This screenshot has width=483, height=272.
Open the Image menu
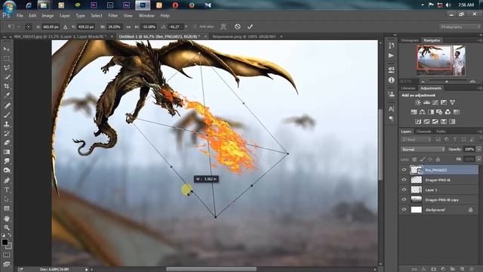pyautogui.click(x=48, y=15)
